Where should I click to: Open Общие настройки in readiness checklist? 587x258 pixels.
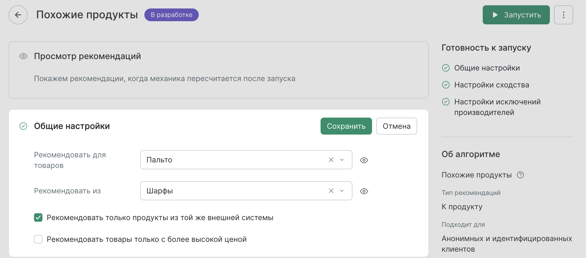(x=487, y=68)
